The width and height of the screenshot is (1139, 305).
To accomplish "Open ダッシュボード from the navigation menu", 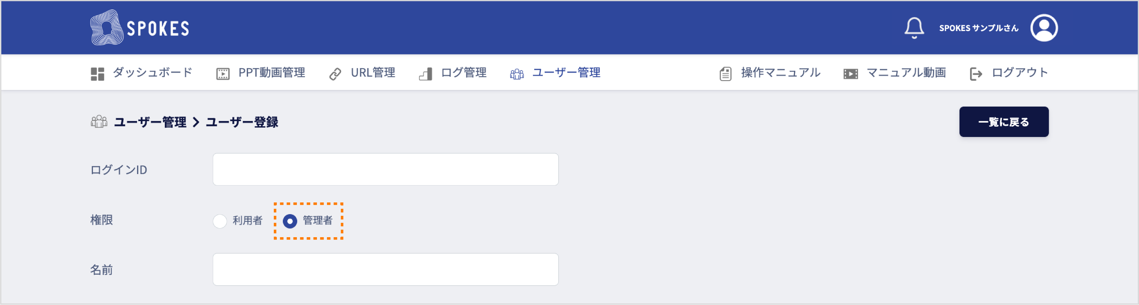I will click(152, 72).
